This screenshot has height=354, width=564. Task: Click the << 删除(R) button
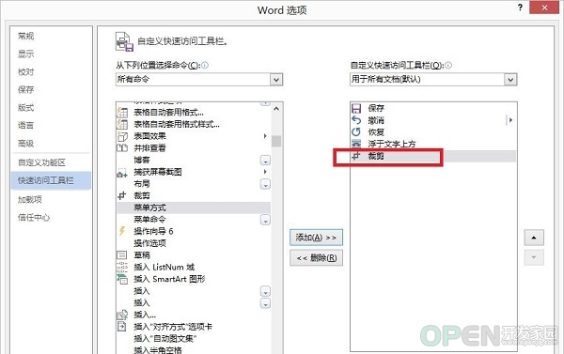point(316,257)
